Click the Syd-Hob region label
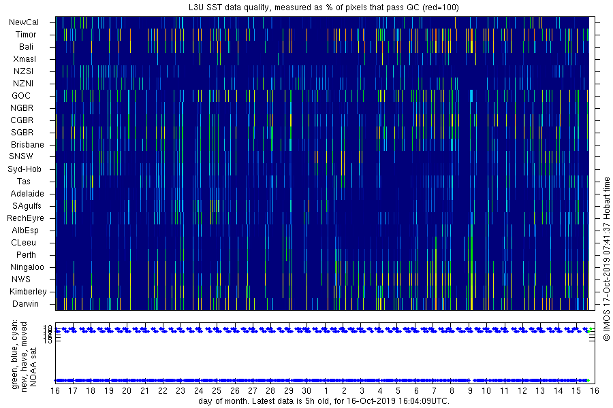 25,169
